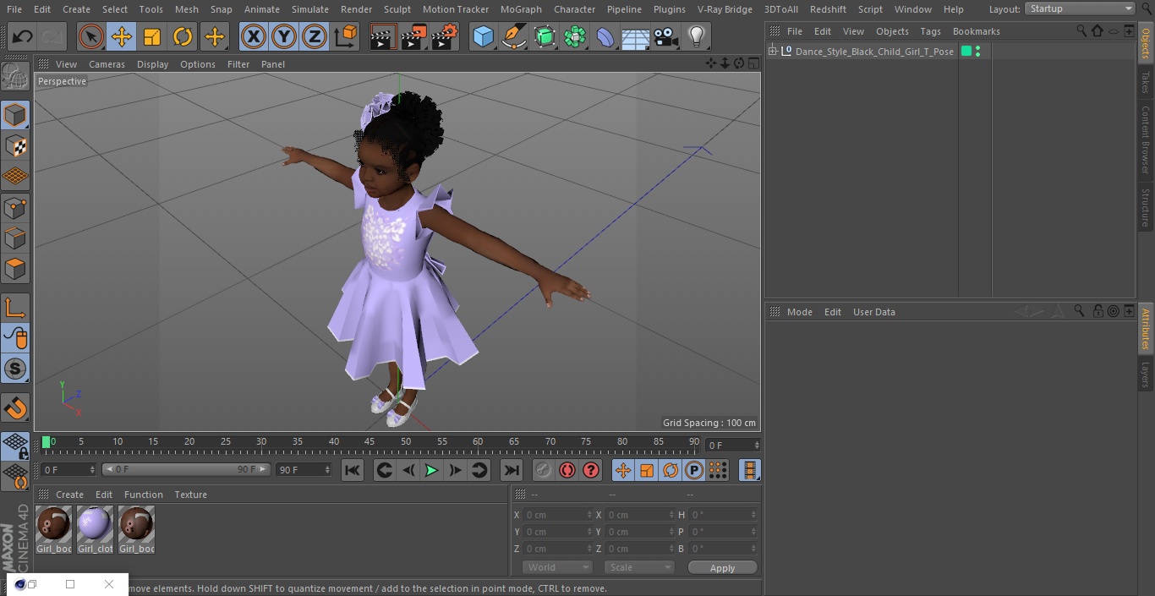Open the material Texture menu
Image resolution: width=1155 pixels, height=596 pixels.
point(190,495)
